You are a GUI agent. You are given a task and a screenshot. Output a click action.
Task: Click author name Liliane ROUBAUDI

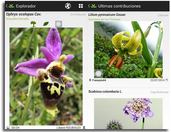tap(69, 128)
